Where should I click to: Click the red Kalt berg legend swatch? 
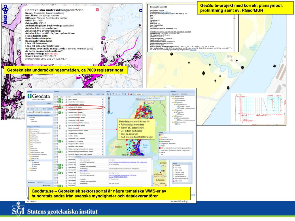pyautogui.click(x=160, y=148)
